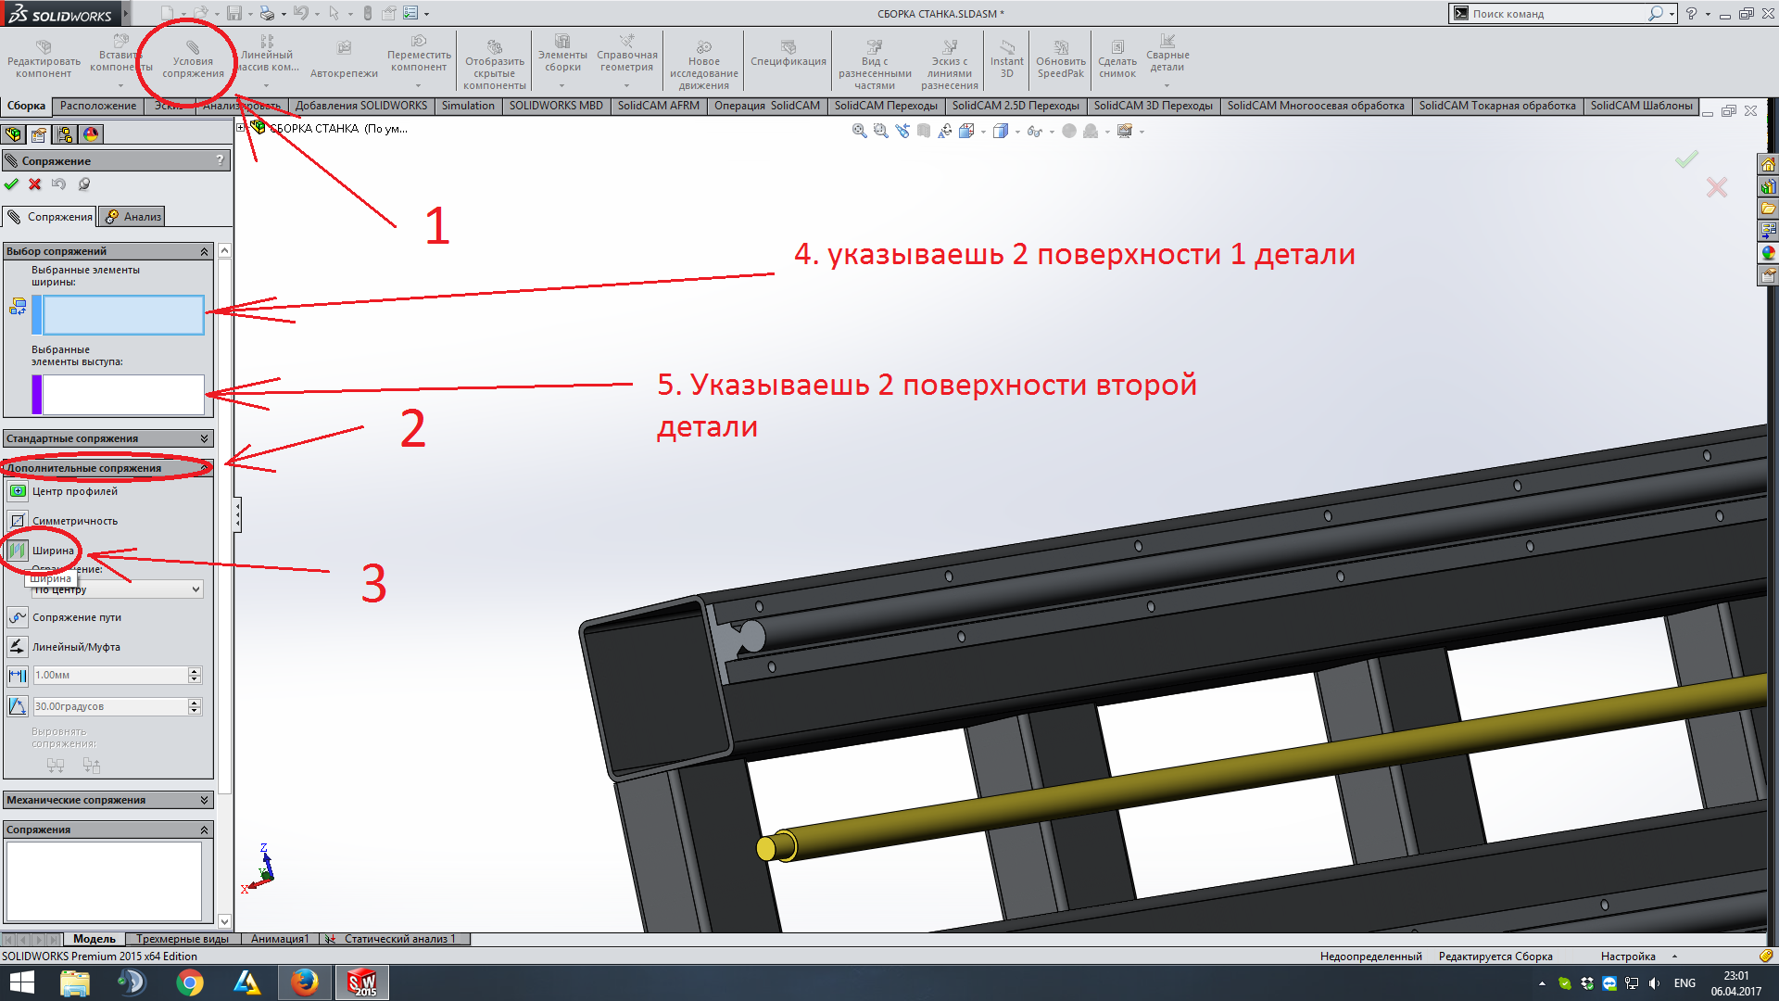Toggle the angle mate button at 30.00 градусов
Viewport: 1779px width, 1001px height.
pyautogui.click(x=17, y=706)
